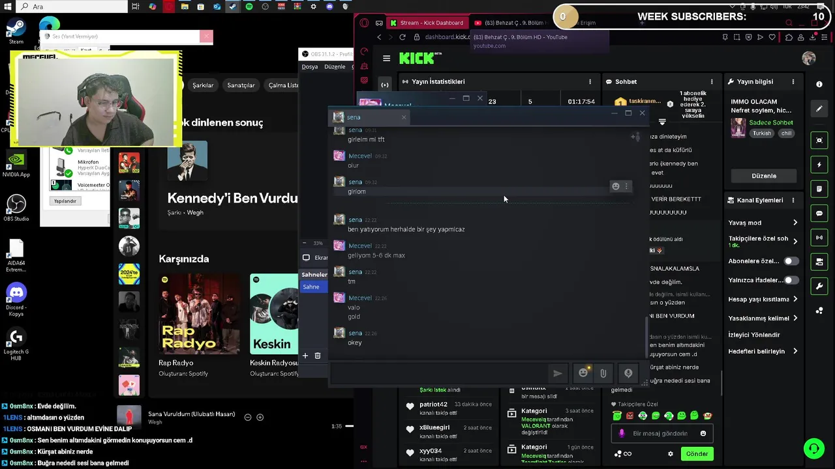Open Sohbet panel three-dot menu

[x=712, y=81]
